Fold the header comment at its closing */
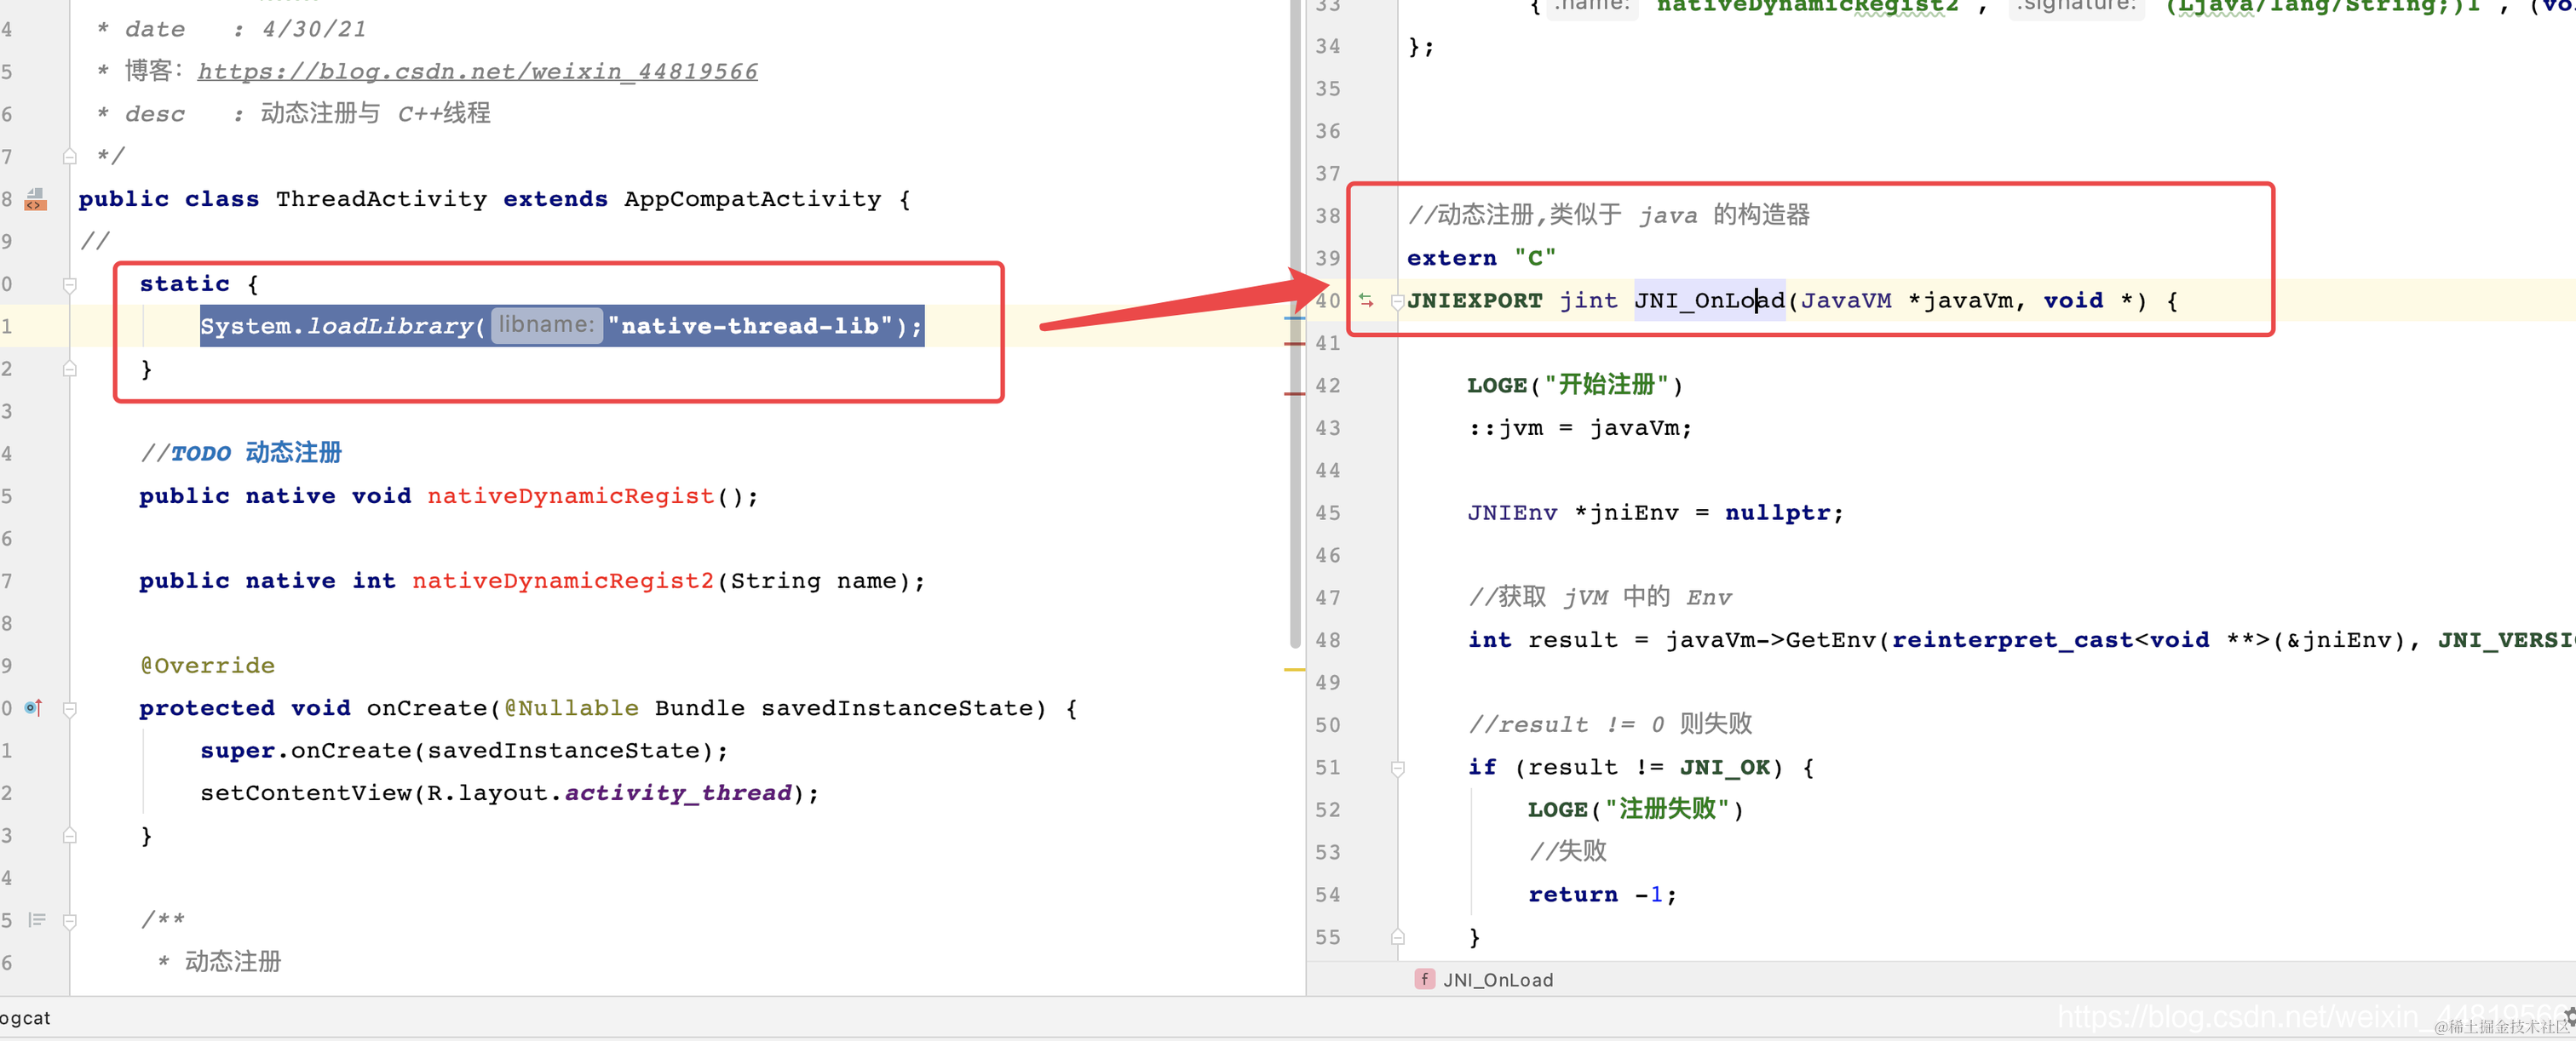Screen dimensions: 2576x1041 70,157
